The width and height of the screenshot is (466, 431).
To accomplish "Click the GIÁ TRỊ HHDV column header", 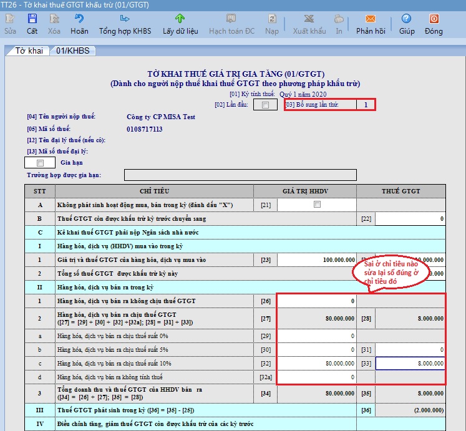I will pos(305,191).
